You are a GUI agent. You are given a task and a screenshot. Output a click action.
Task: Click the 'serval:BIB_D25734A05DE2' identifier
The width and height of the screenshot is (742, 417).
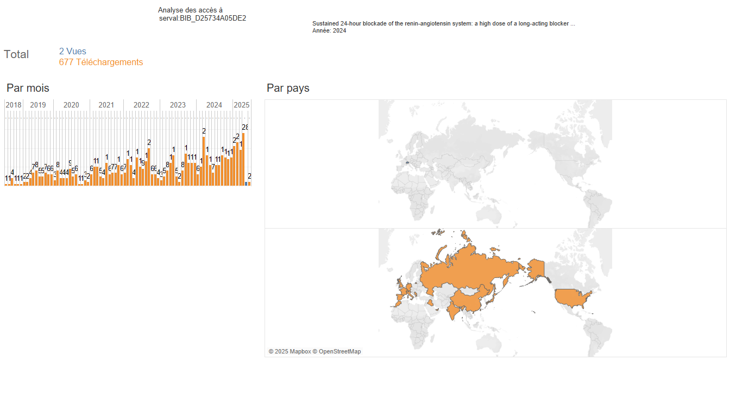pos(203,18)
